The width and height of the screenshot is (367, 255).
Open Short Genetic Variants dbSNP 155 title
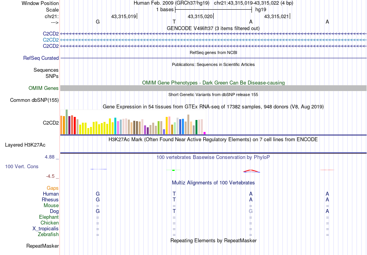pyautogui.click(x=213, y=95)
